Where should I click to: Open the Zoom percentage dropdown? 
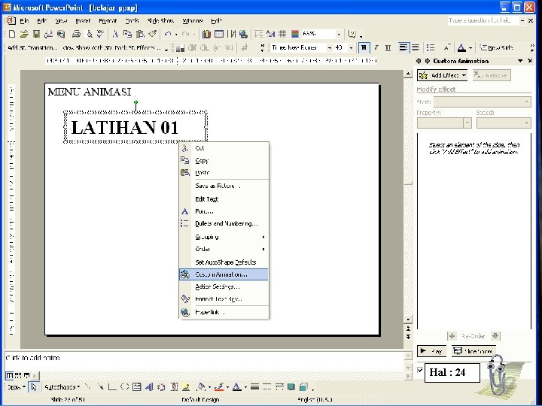339,34
